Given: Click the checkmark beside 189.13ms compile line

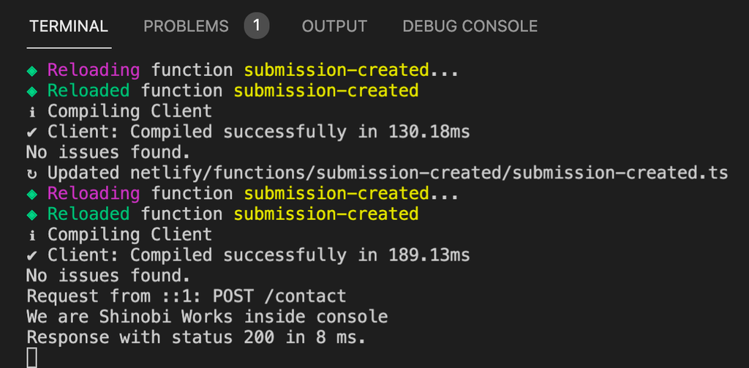Looking at the screenshot, I should coord(32,255).
